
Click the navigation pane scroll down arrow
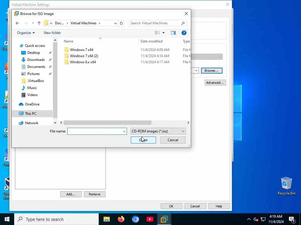tap(55, 123)
